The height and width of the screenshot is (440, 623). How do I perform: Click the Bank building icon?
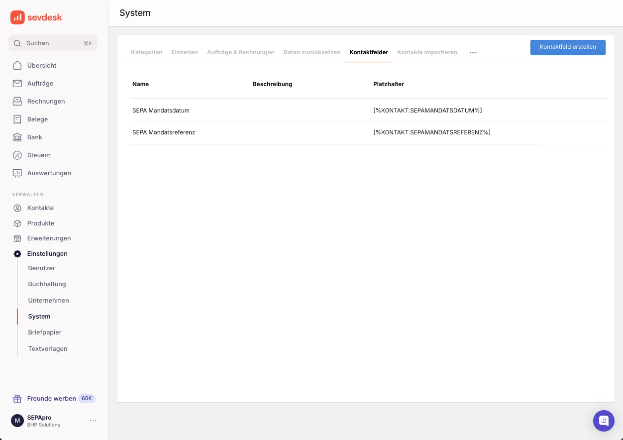17,137
